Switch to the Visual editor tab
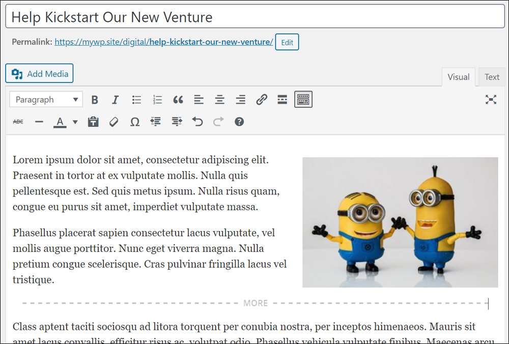Viewport: 509px width, 344px height. (x=459, y=77)
